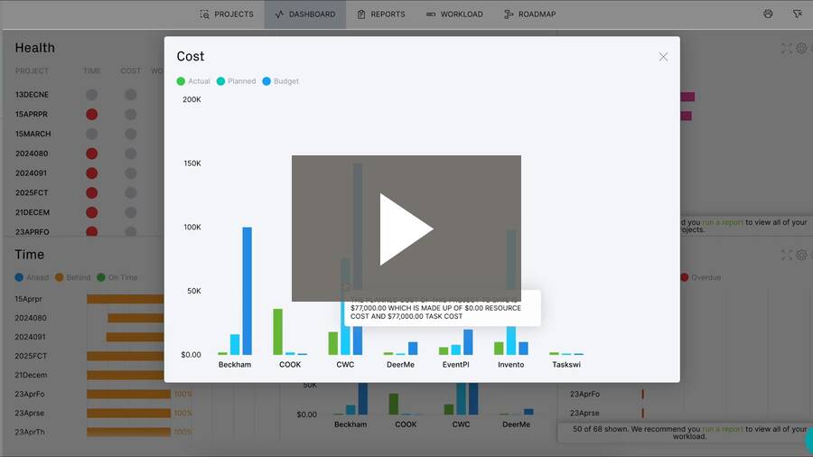Click the run a report link for workload
The image size is (813, 457).
click(x=723, y=429)
